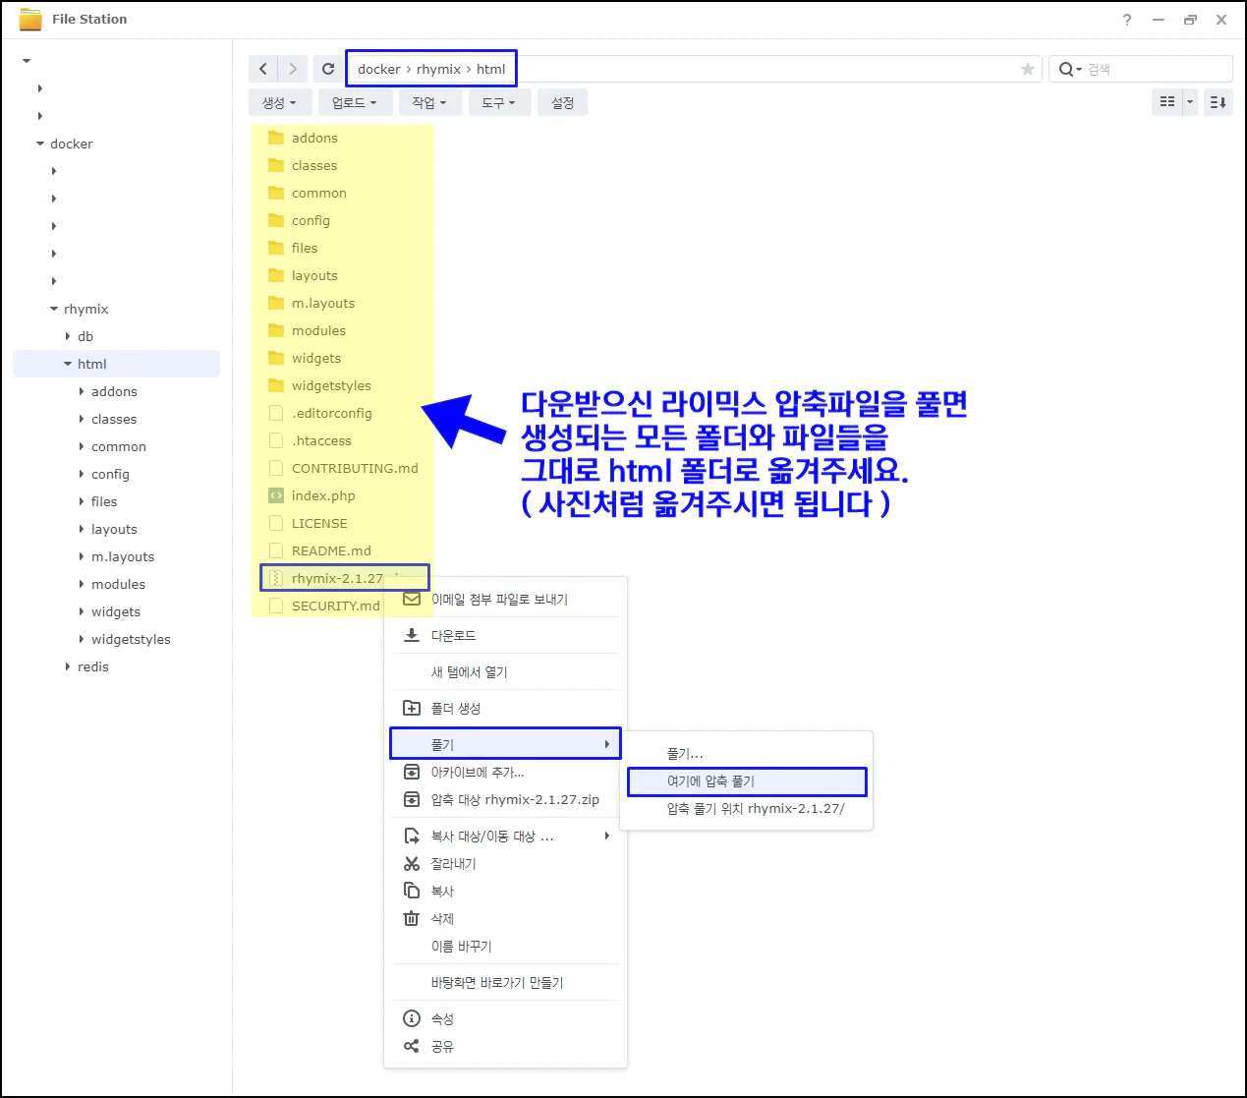Select config folder in sidebar tree
The image size is (1247, 1098).
[x=110, y=474]
